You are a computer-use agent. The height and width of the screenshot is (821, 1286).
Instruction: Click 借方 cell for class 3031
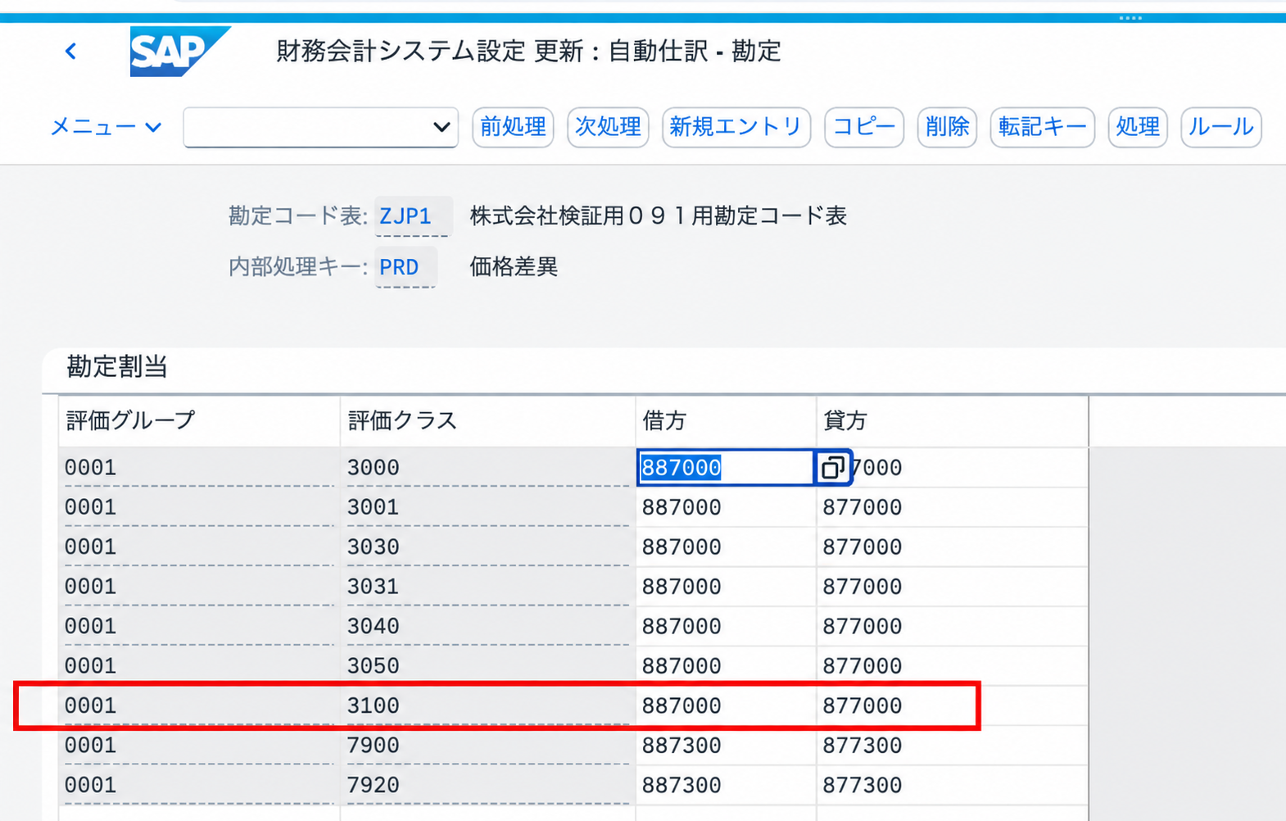(x=726, y=587)
